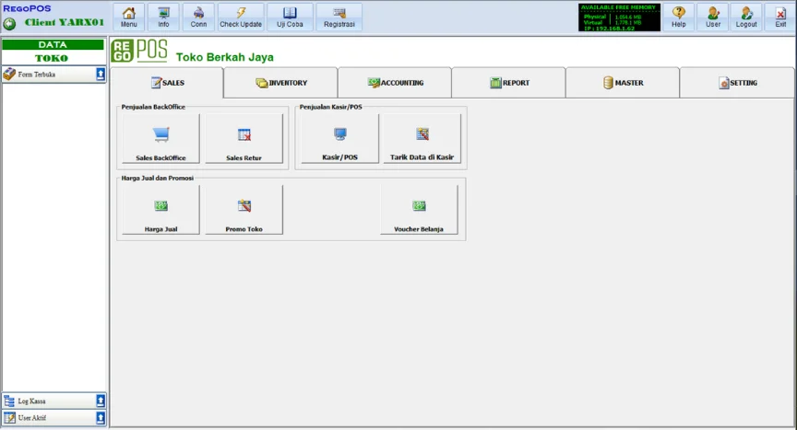Image resolution: width=797 pixels, height=430 pixels.
Task: Open the Harga Jual settings
Action: pos(161,211)
